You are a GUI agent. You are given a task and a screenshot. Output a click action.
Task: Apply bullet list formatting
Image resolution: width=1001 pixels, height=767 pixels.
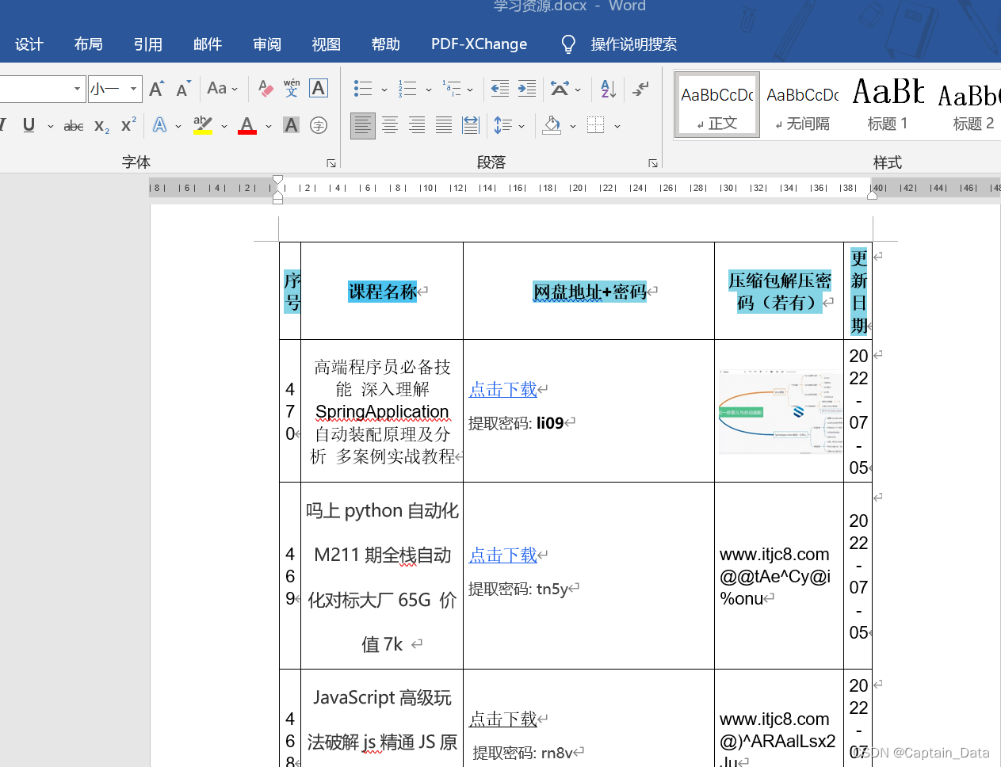[363, 89]
